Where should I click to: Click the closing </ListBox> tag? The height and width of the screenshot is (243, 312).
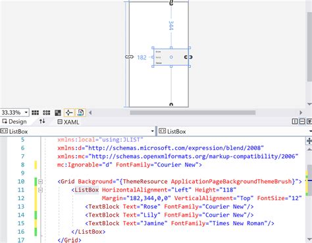(x=88, y=232)
